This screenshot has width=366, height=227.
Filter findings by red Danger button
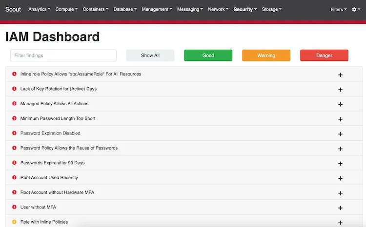pos(324,56)
